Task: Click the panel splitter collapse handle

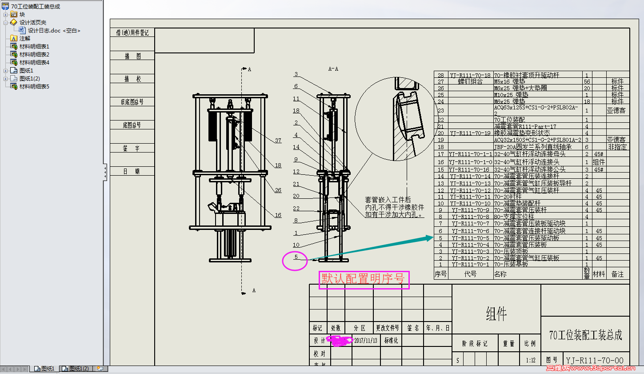Action: pos(105,172)
